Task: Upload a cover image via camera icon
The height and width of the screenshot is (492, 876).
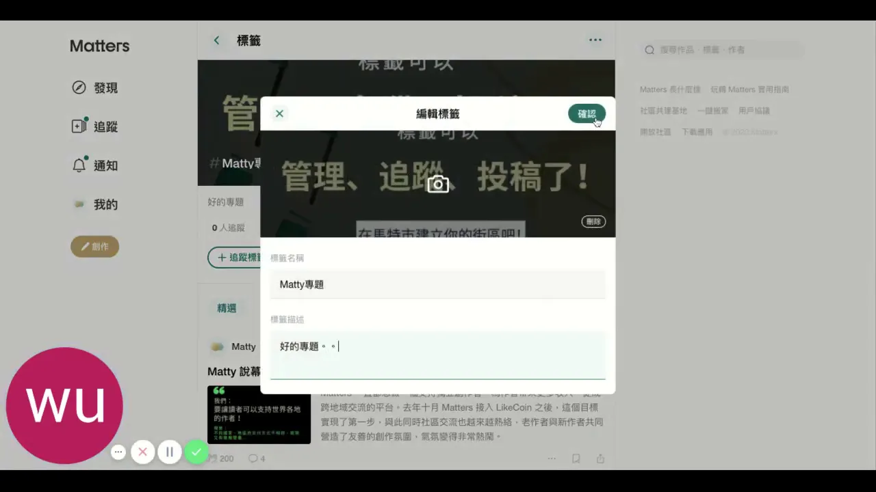Action: coord(438,184)
